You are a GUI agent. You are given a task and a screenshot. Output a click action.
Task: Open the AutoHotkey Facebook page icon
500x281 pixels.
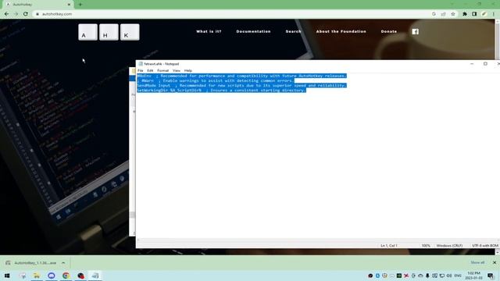(415, 31)
